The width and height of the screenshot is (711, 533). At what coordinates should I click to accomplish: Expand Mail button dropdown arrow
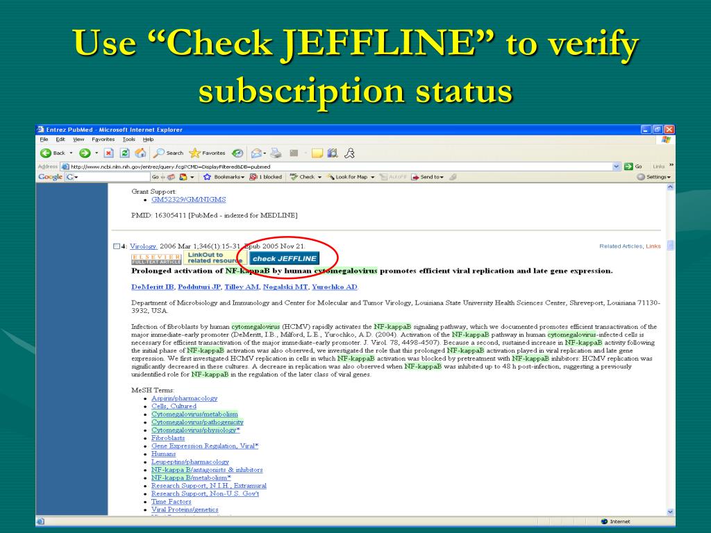pos(265,153)
